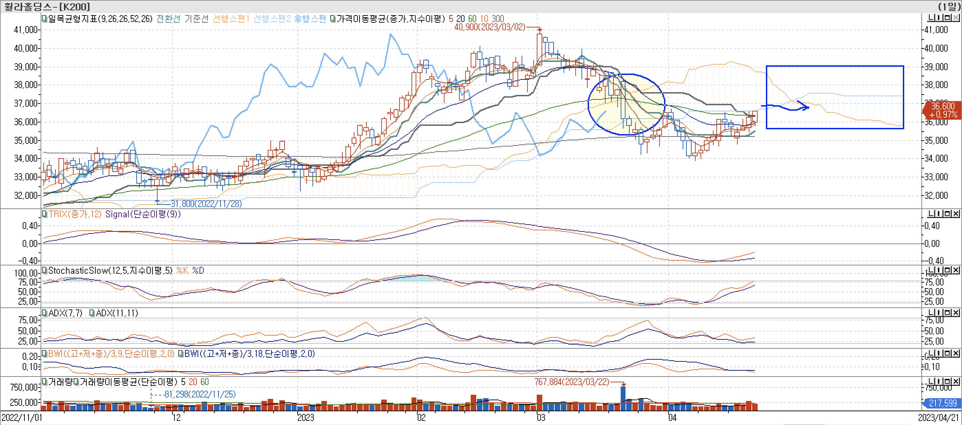Select the 선행스팬1 legend label

[x=231, y=19]
